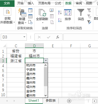98x104 pixels.
Task: Select cell containing 福建省
Action: [16, 56]
